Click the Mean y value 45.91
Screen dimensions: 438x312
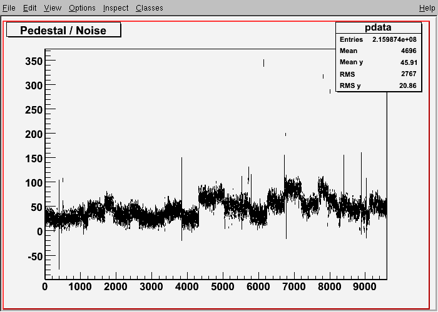pos(409,62)
